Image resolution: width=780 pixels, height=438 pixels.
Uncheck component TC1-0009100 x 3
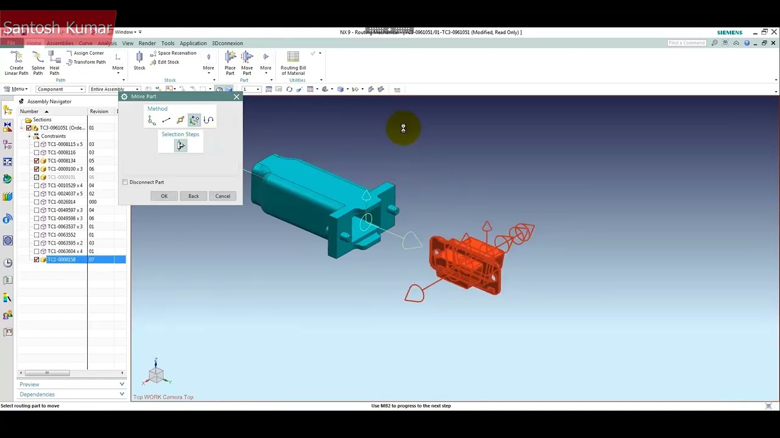(x=37, y=169)
